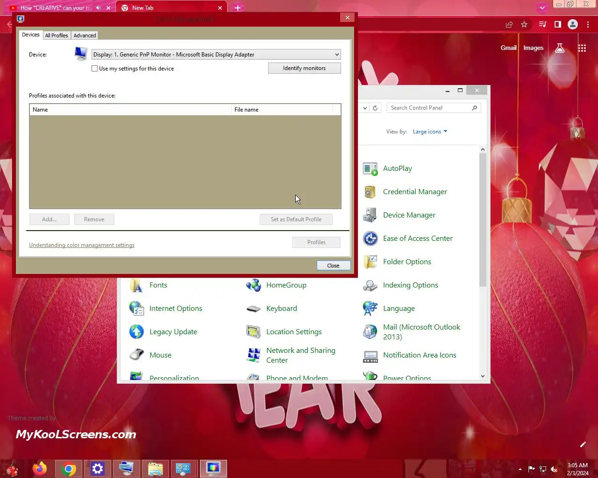The height and width of the screenshot is (478, 598).
Task: Click the Chrome bookmark star icon
Action: click(524, 25)
